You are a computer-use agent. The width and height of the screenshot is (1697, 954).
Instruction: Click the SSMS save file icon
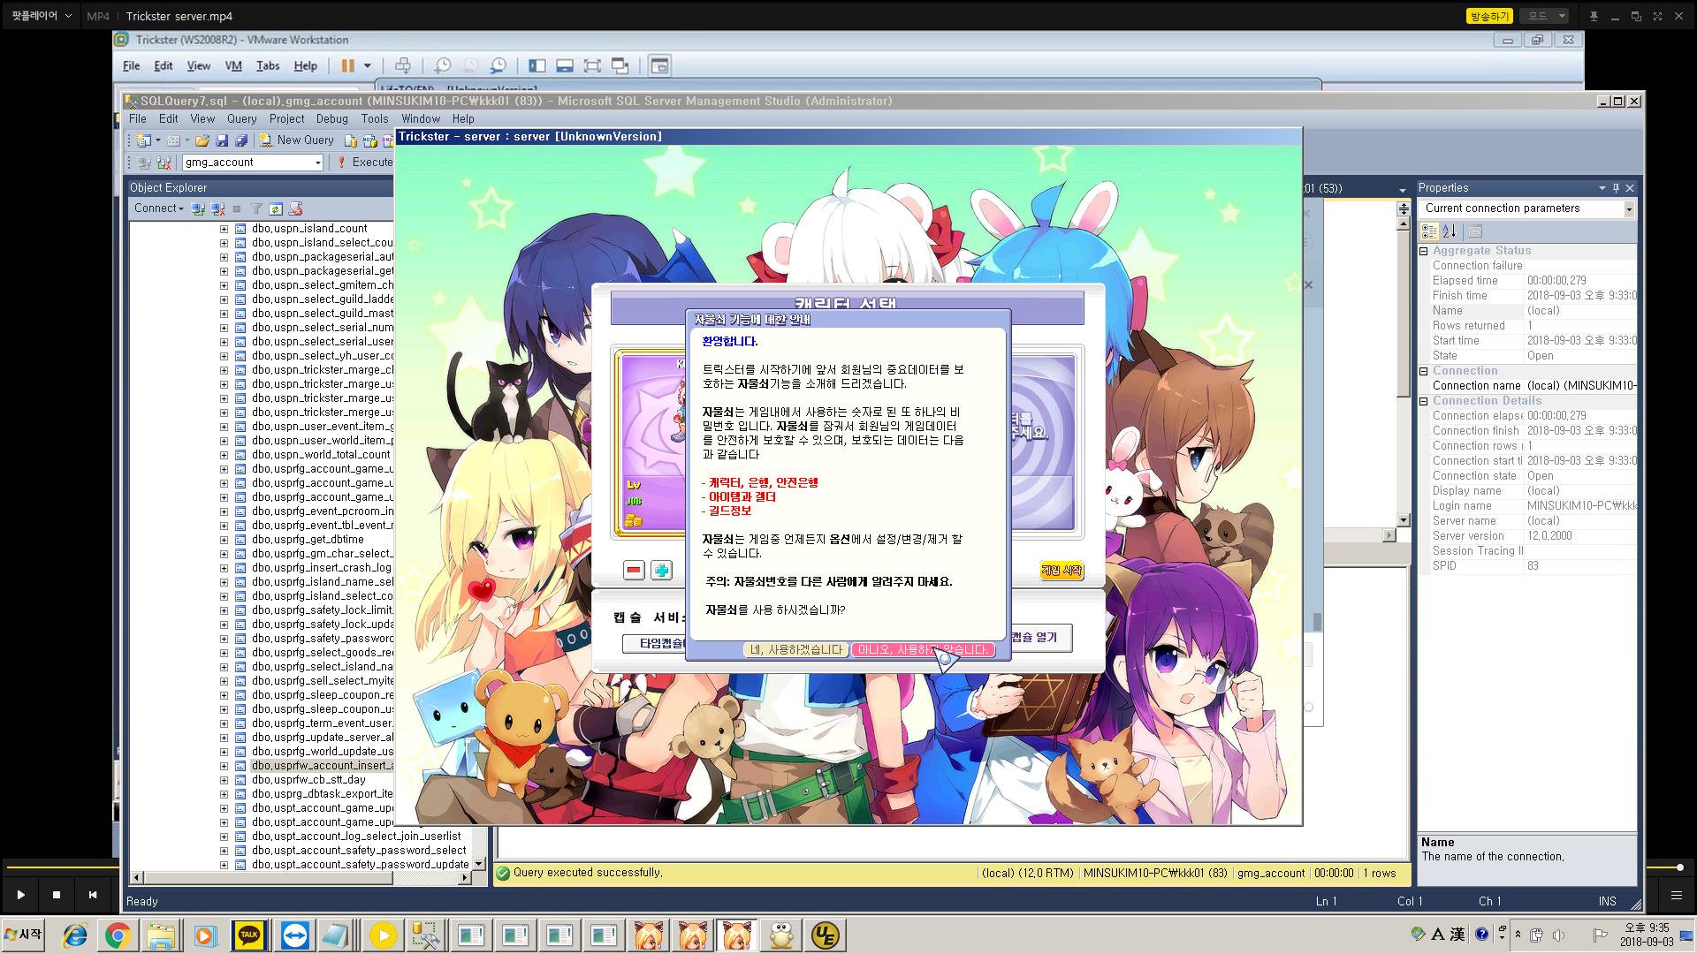point(222,140)
